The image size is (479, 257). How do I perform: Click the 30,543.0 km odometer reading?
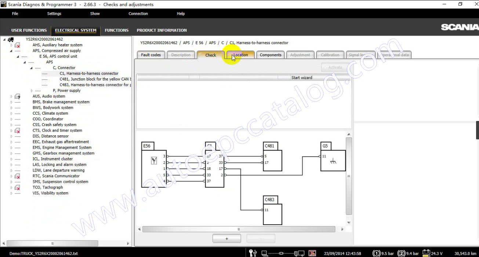click(x=466, y=253)
